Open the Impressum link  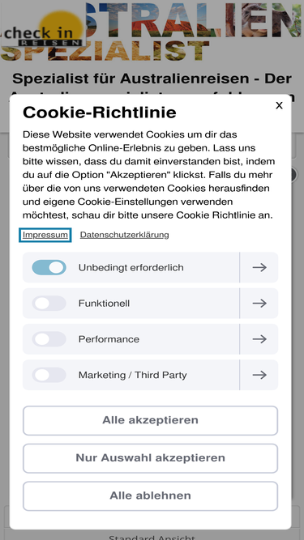point(45,235)
